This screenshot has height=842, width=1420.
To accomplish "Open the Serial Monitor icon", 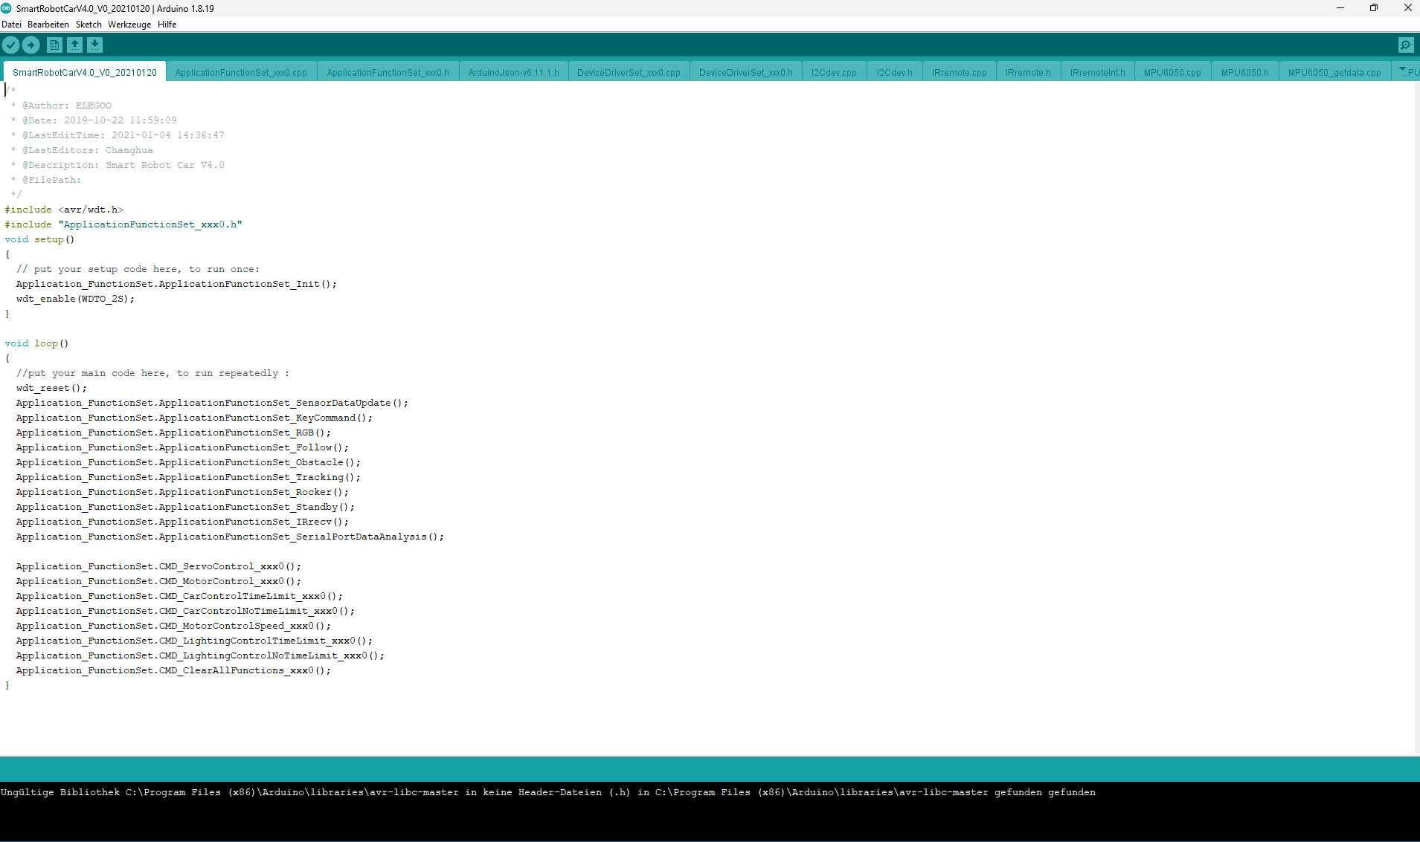I will click(1406, 45).
